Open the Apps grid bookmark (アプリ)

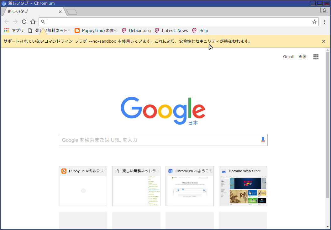click(14, 30)
